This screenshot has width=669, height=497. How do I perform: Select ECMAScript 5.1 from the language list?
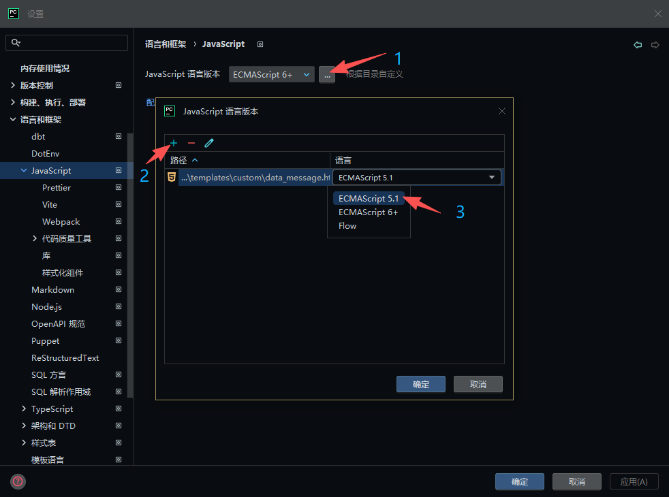[369, 198]
